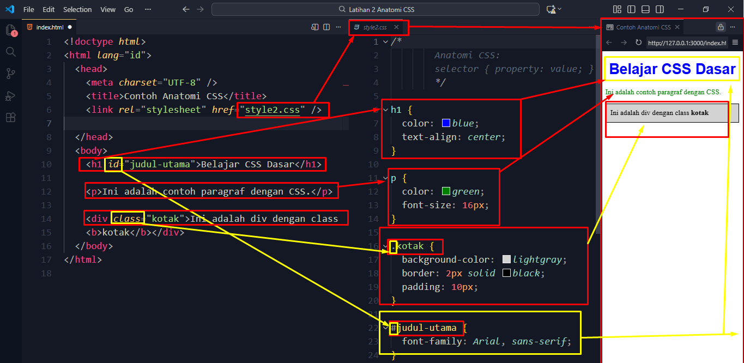The width and height of the screenshot is (744, 363).
Task: Reload the live preview page
Action: [x=638, y=43]
